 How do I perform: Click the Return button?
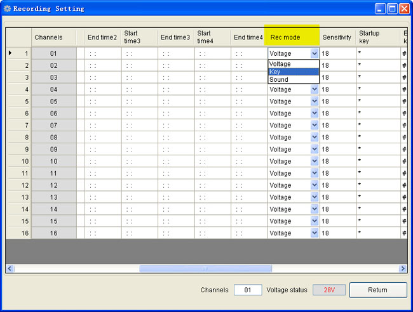(x=377, y=290)
